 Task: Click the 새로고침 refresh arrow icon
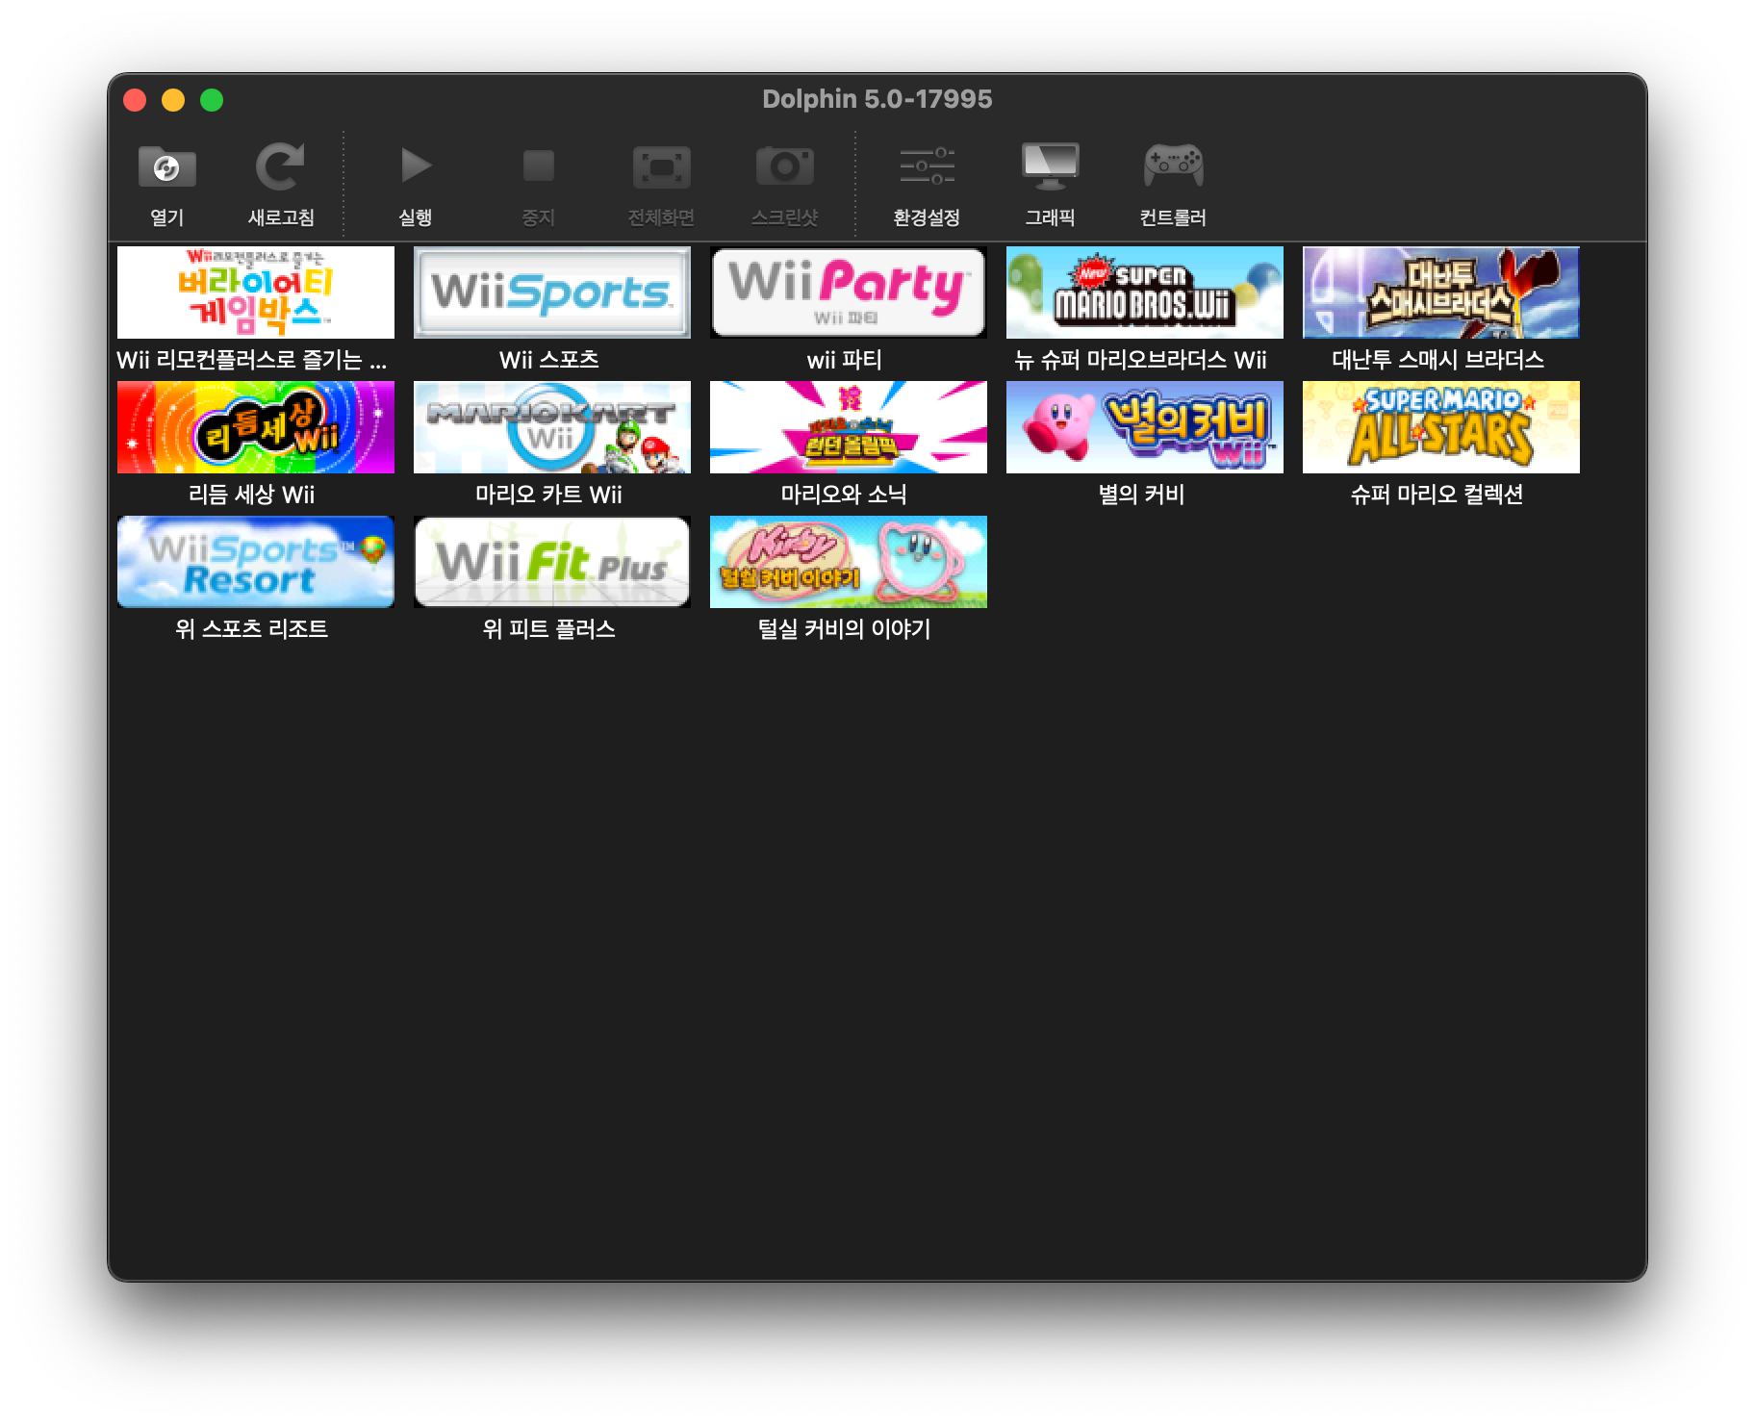(280, 166)
